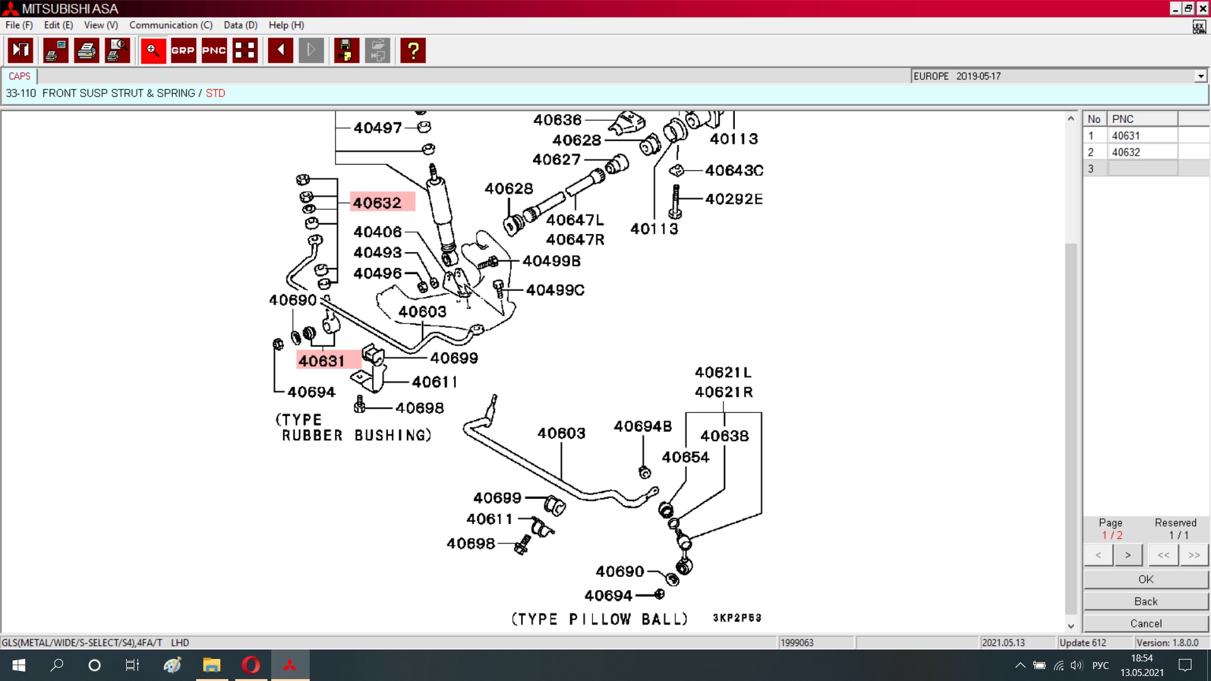Click the empty PNC cell in row 3
The height and width of the screenshot is (681, 1211).
click(x=1142, y=168)
